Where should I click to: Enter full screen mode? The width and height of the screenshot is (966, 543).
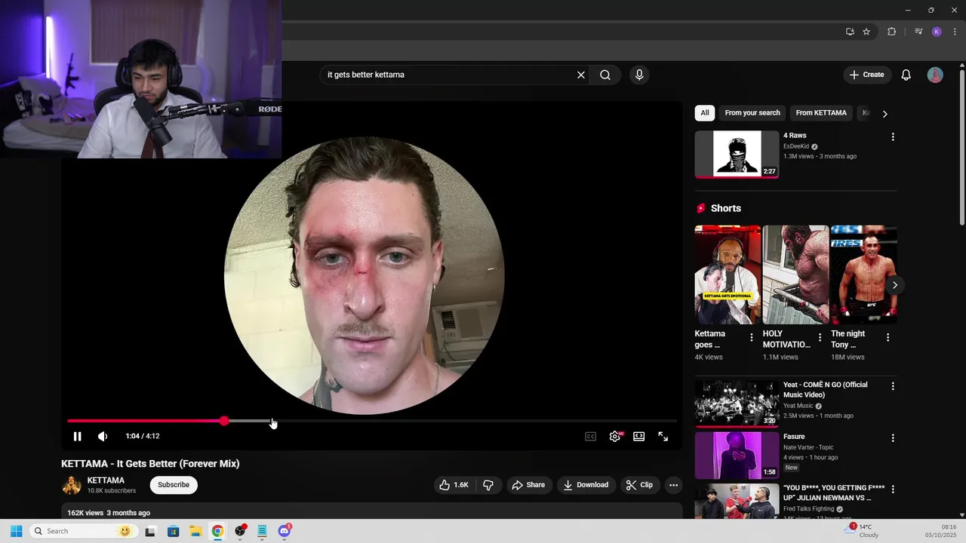click(663, 436)
